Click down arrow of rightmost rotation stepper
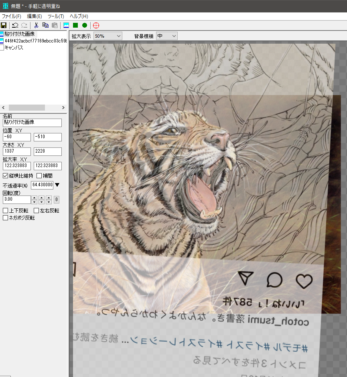The image size is (347, 377). (49, 202)
